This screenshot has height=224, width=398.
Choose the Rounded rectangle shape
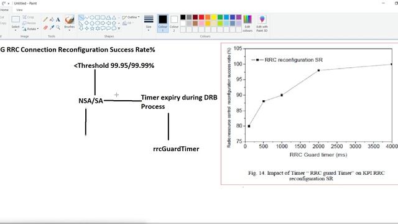tap(103, 17)
